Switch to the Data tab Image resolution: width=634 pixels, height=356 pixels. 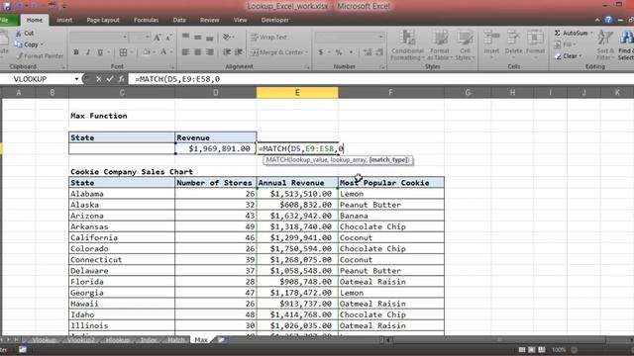pyautogui.click(x=179, y=20)
